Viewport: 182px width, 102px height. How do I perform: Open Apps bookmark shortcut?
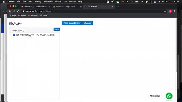pyautogui.click(x=13, y=16)
